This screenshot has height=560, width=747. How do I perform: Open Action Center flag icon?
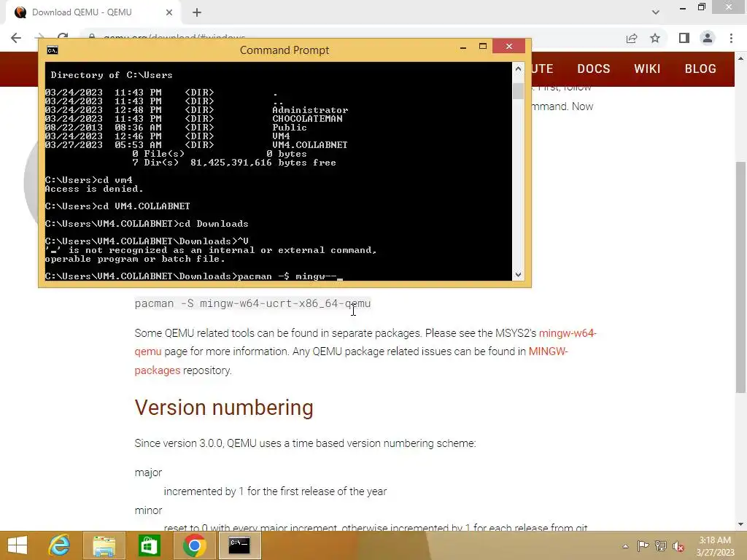(x=643, y=546)
